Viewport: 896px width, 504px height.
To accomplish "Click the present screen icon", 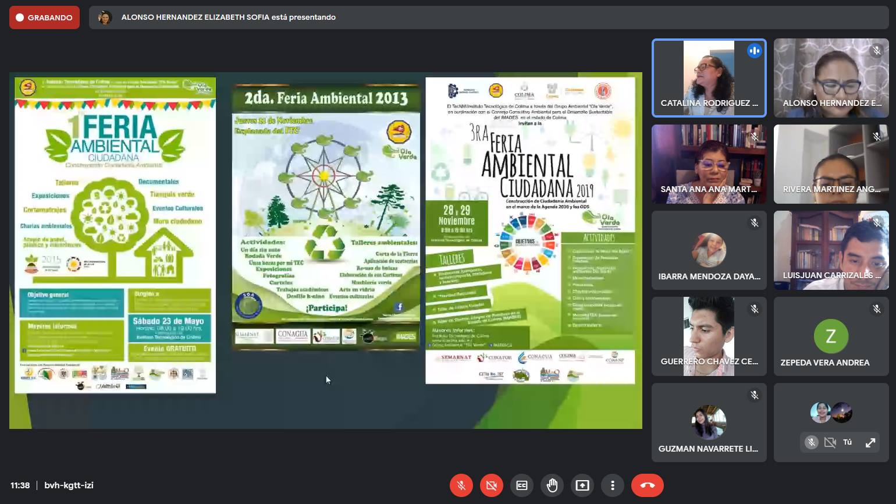I will [582, 485].
